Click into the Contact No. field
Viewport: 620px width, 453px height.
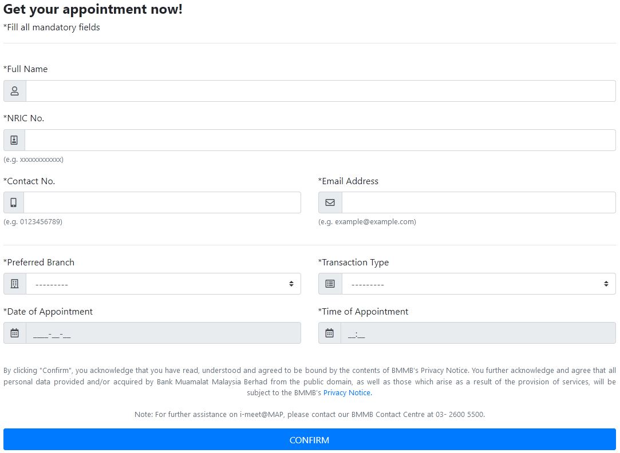(162, 202)
